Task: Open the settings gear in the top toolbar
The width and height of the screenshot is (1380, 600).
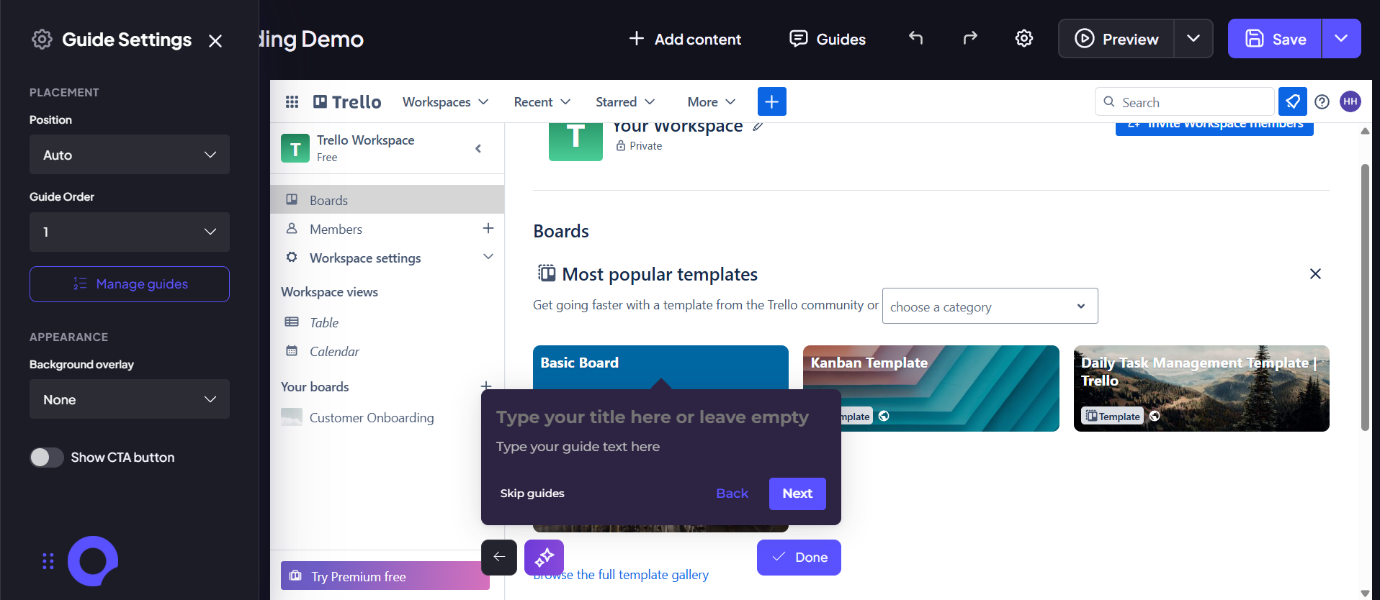Action: tap(1024, 39)
